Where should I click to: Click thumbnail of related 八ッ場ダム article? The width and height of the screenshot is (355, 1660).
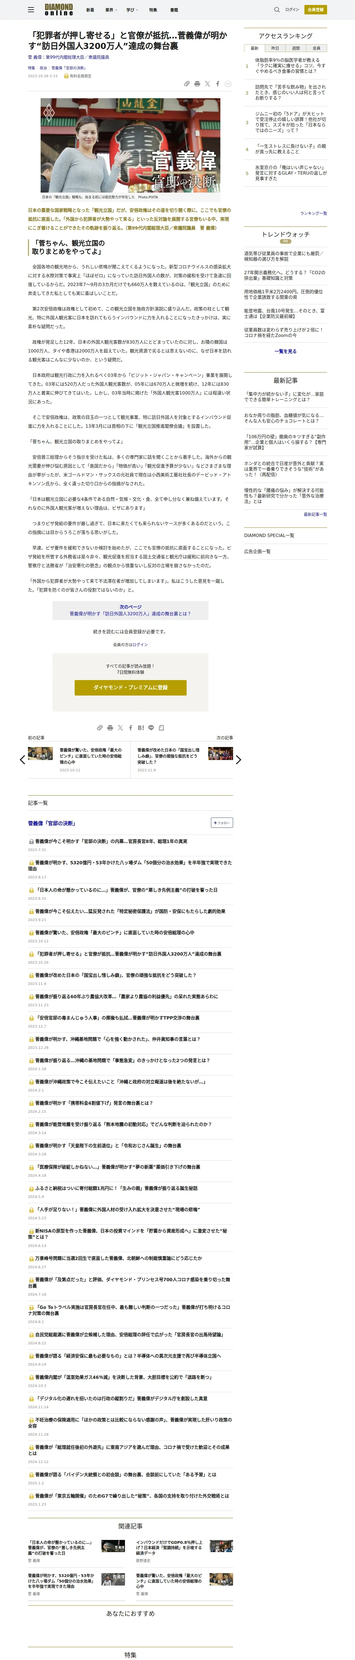113,1579
